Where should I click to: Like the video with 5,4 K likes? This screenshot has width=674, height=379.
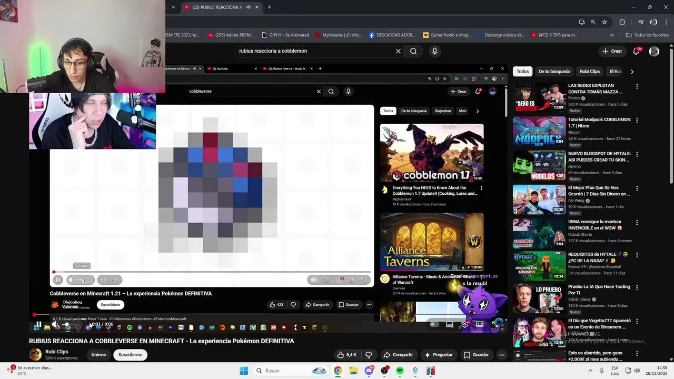pos(347,355)
